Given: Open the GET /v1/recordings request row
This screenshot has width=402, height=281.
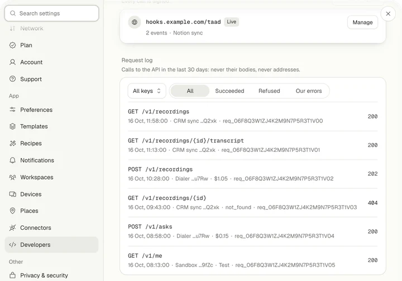Looking at the screenshot, I should (x=252, y=116).
